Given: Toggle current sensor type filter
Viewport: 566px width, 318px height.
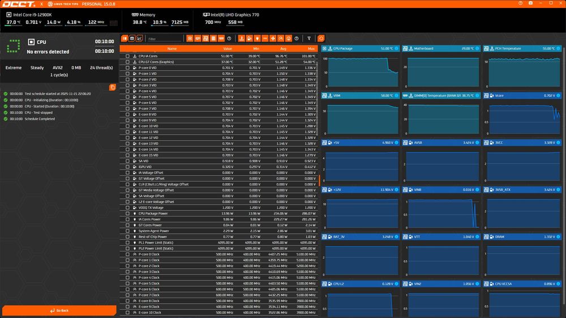Looking at the screenshot, I should point(265,39).
